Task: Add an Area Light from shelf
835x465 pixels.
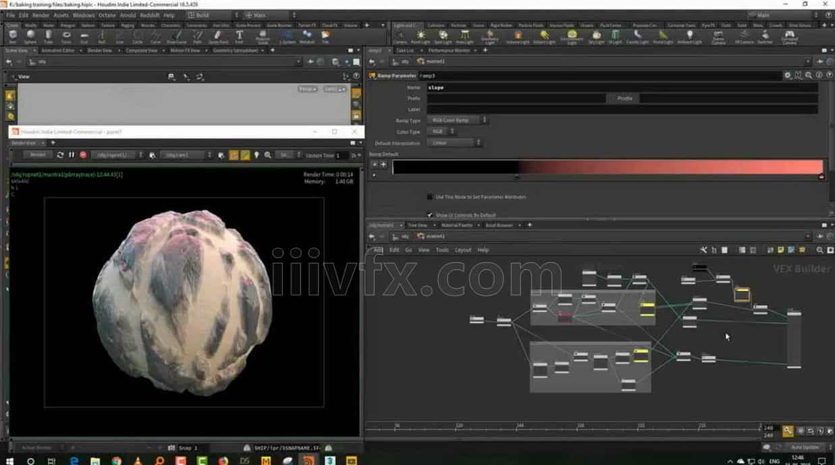Action: [465, 36]
